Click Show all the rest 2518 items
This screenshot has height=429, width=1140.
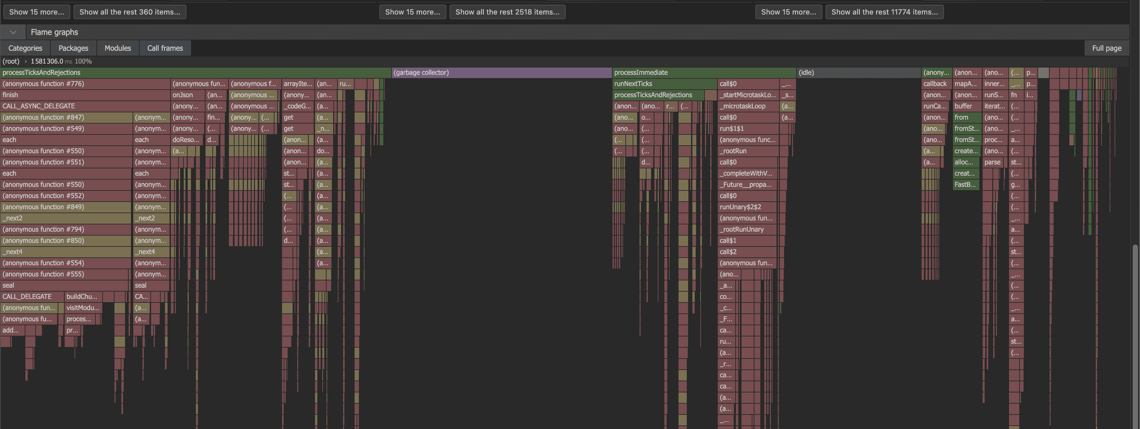(507, 12)
